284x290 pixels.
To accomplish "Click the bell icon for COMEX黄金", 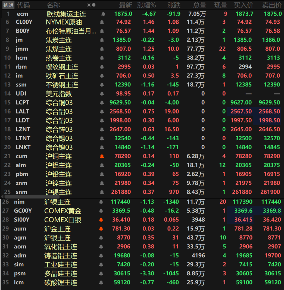I will click(101, 210).
